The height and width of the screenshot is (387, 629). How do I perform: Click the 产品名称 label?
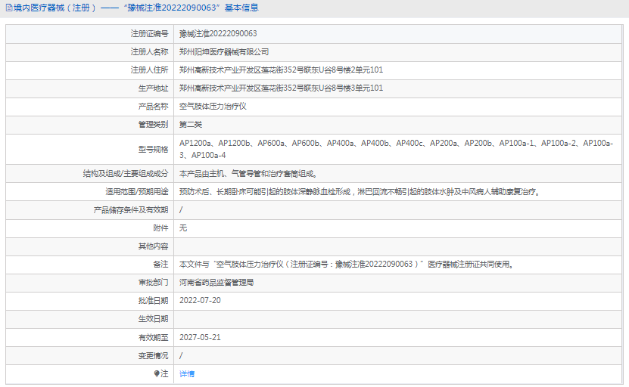pos(153,107)
